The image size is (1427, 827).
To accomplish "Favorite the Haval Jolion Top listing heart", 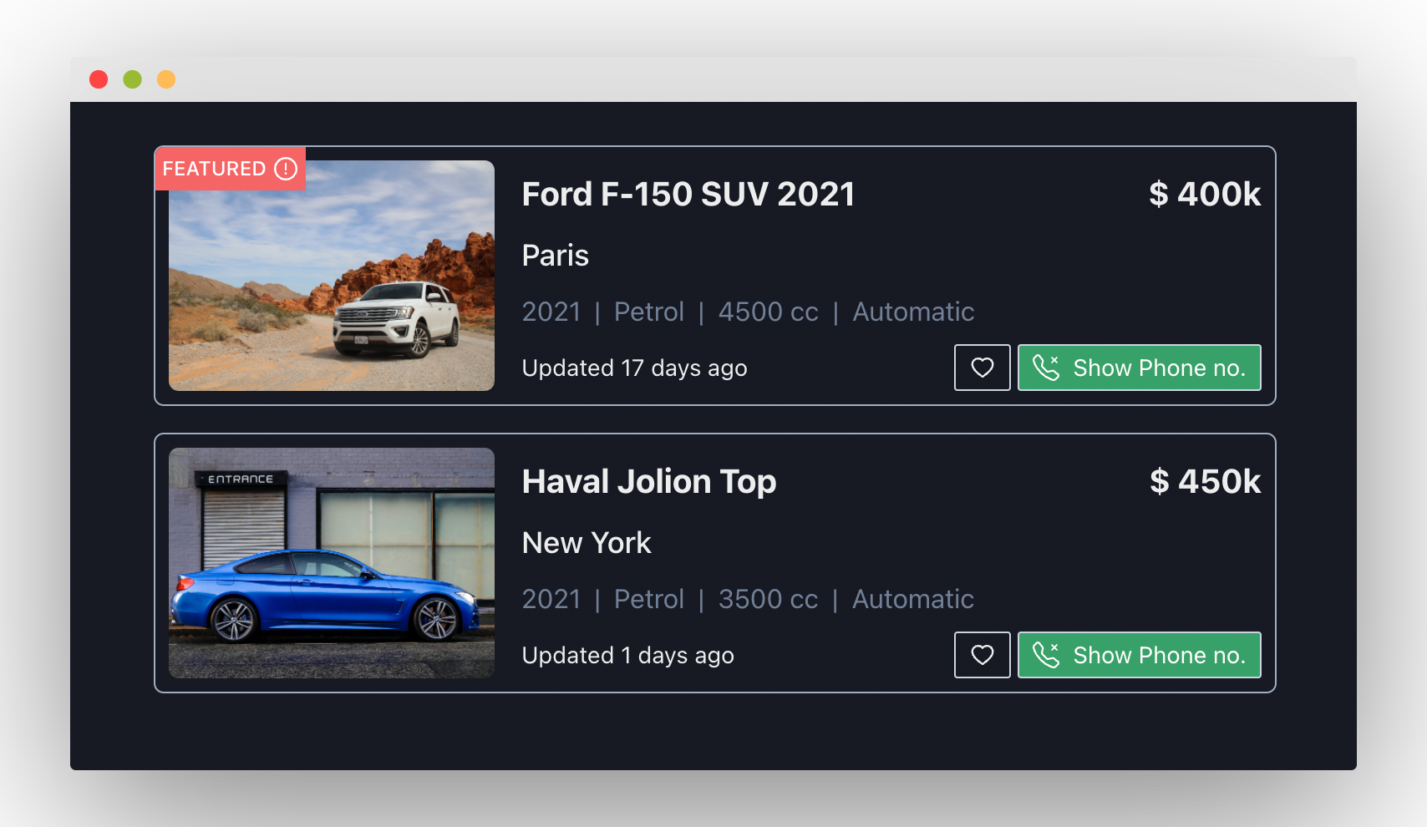I will tap(983, 655).
